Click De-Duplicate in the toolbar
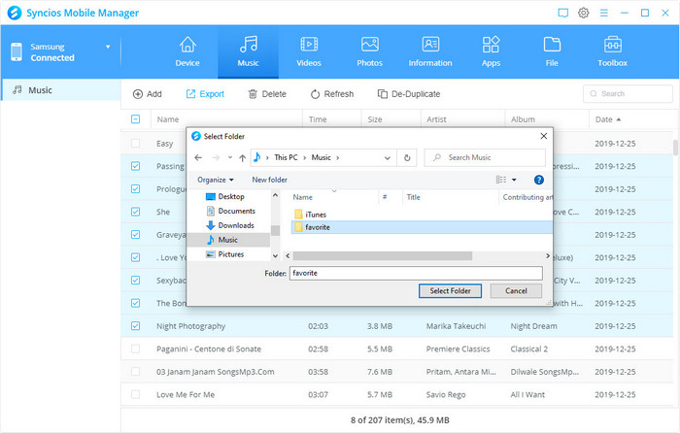 click(409, 94)
